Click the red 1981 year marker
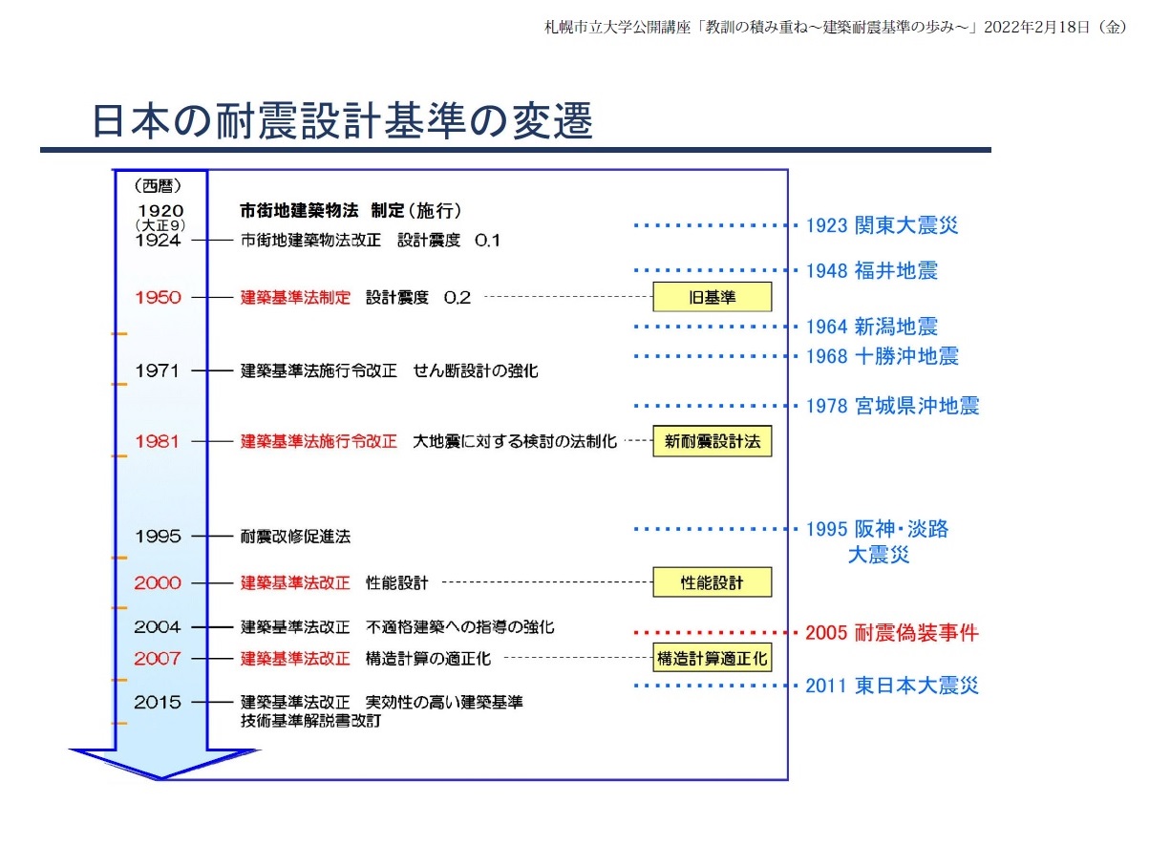 (x=158, y=442)
